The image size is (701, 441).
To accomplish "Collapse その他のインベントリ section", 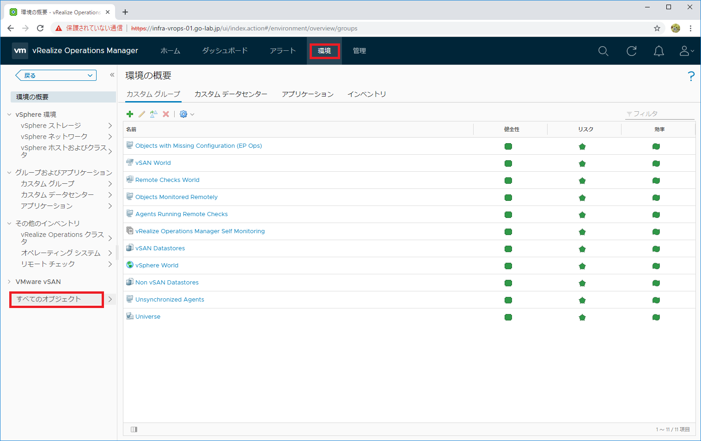I will [x=9, y=224].
